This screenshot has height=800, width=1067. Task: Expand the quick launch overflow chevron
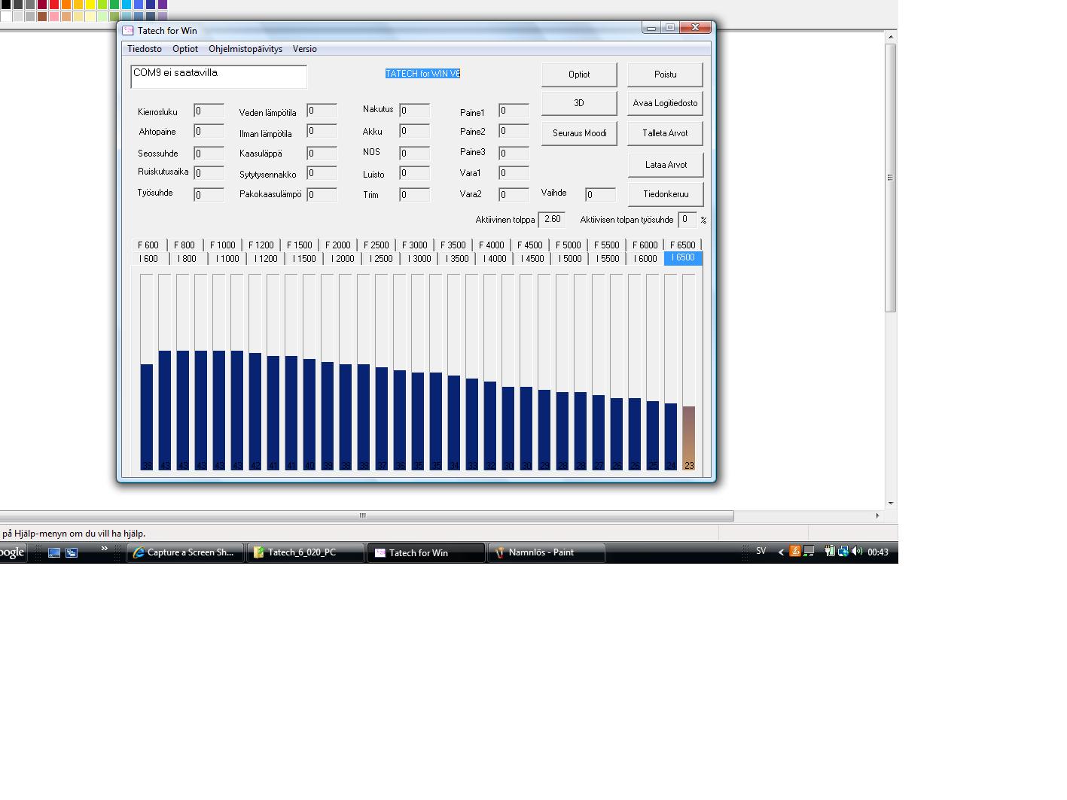coord(105,549)
